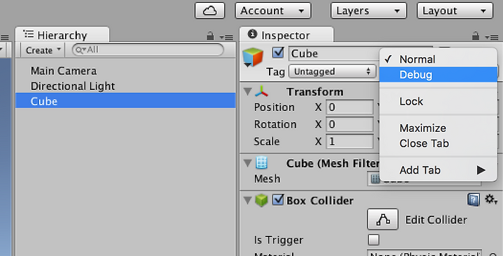Click the Rotation X value field
Image resolution: width=503 pixels, height=256 pixels.
tap(350, 124)
